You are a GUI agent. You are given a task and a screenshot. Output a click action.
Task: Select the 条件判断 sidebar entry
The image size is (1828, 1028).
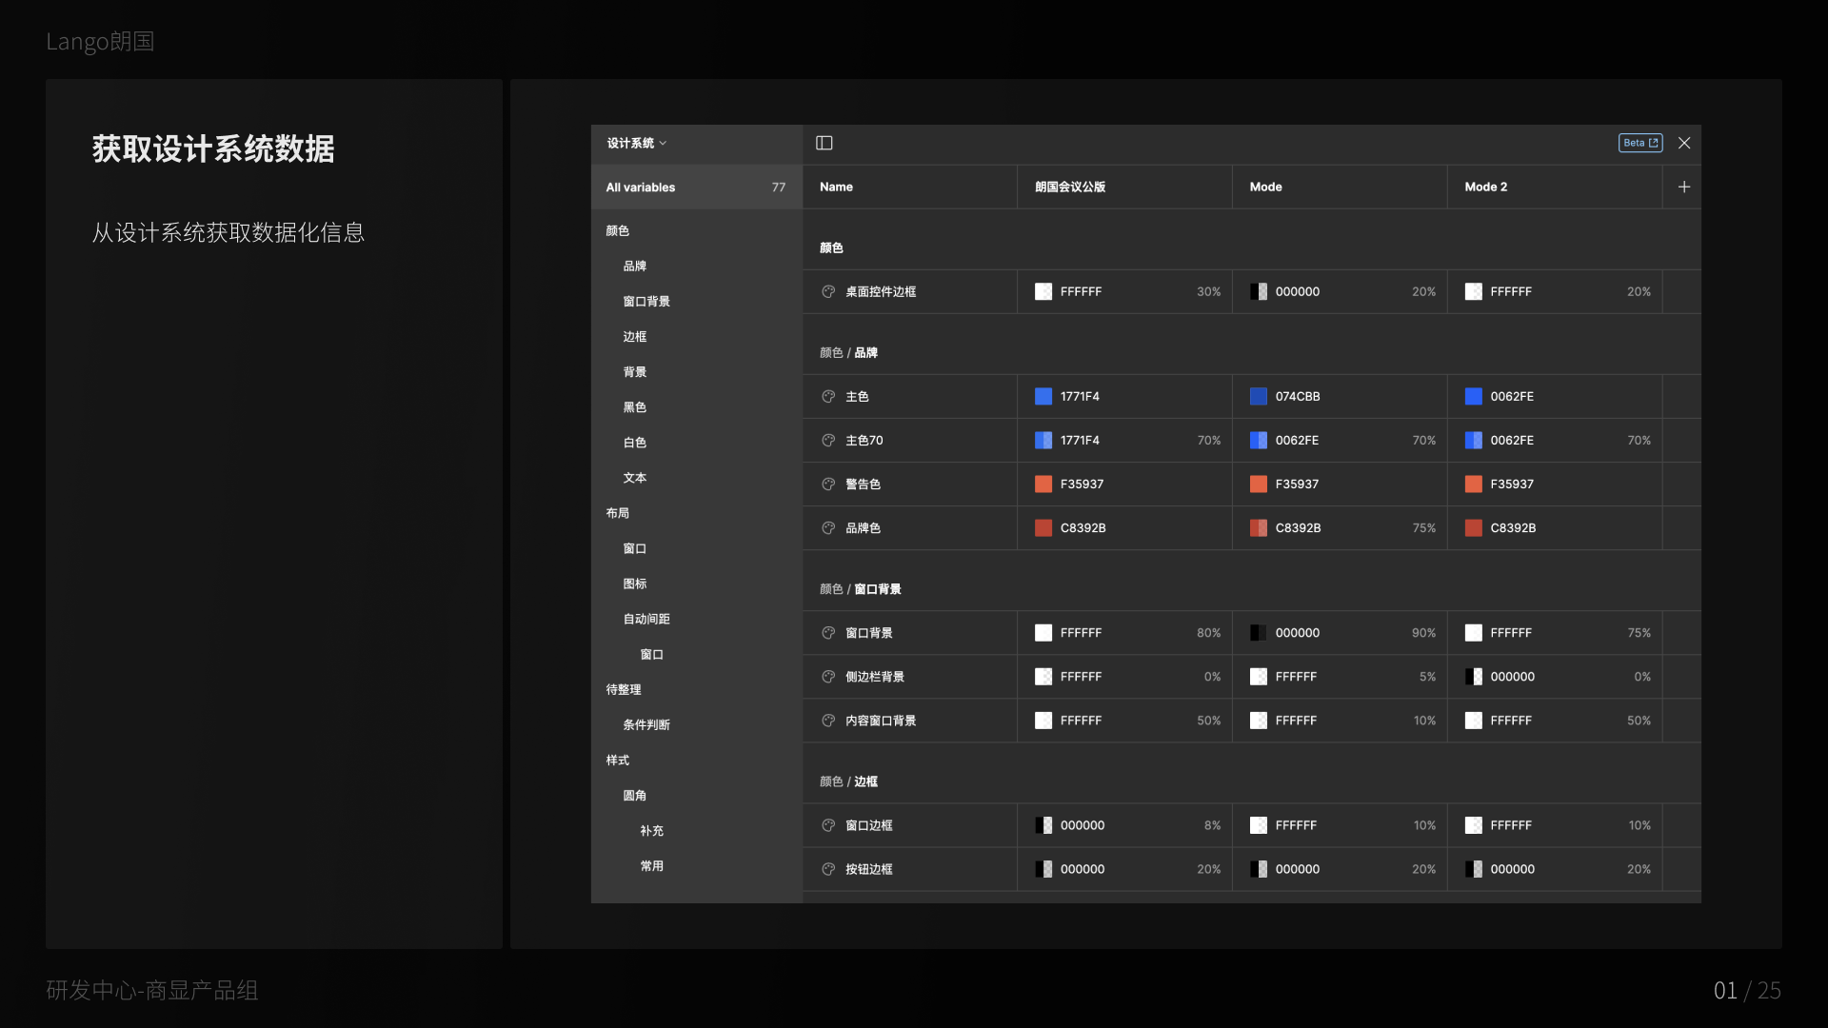point(646,724)
